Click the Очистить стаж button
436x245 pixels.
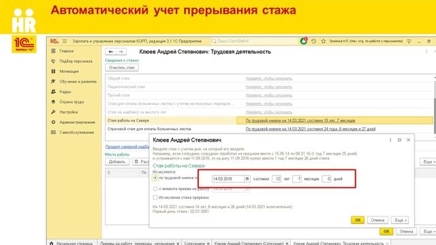click(x=122, y=67)
